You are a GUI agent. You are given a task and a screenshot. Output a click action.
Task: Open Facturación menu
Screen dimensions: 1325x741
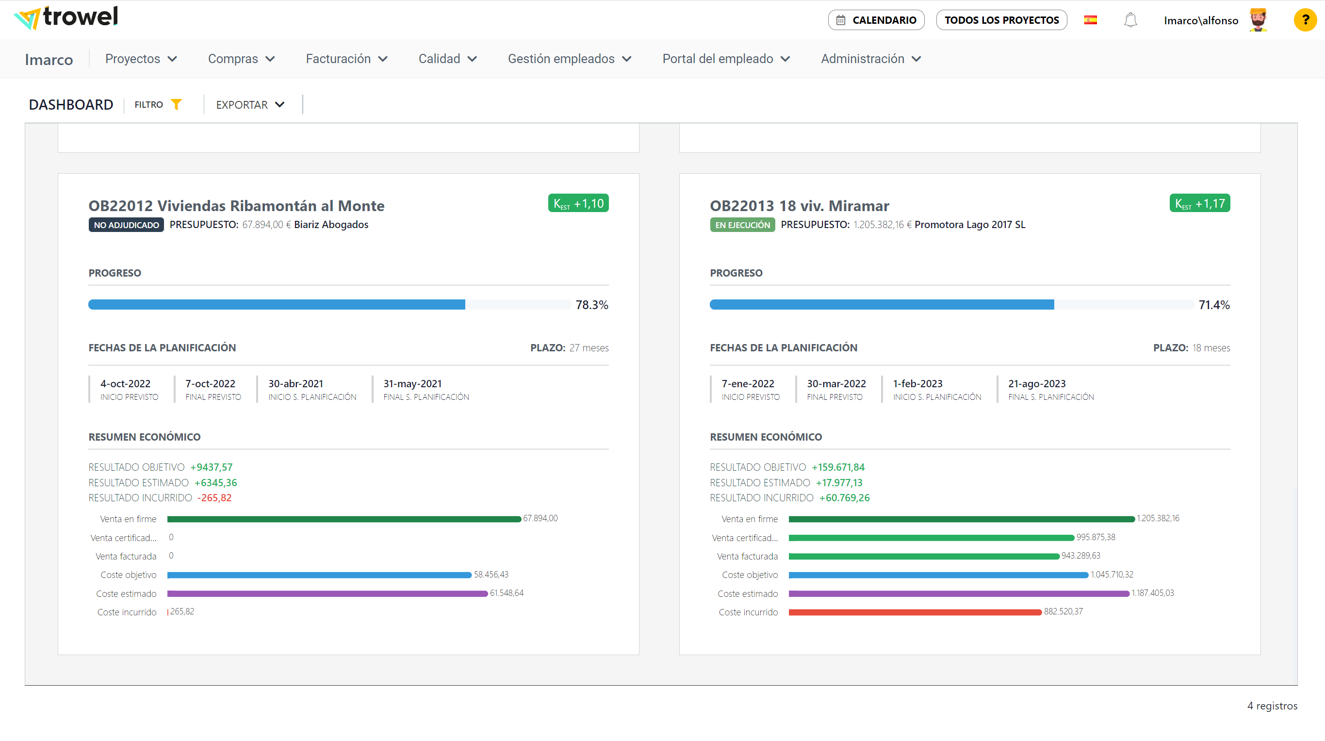point(346,59)
